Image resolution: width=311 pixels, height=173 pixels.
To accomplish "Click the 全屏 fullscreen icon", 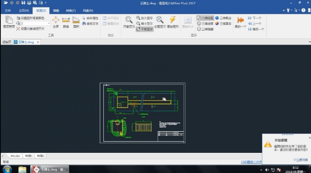I will (56, 22).
